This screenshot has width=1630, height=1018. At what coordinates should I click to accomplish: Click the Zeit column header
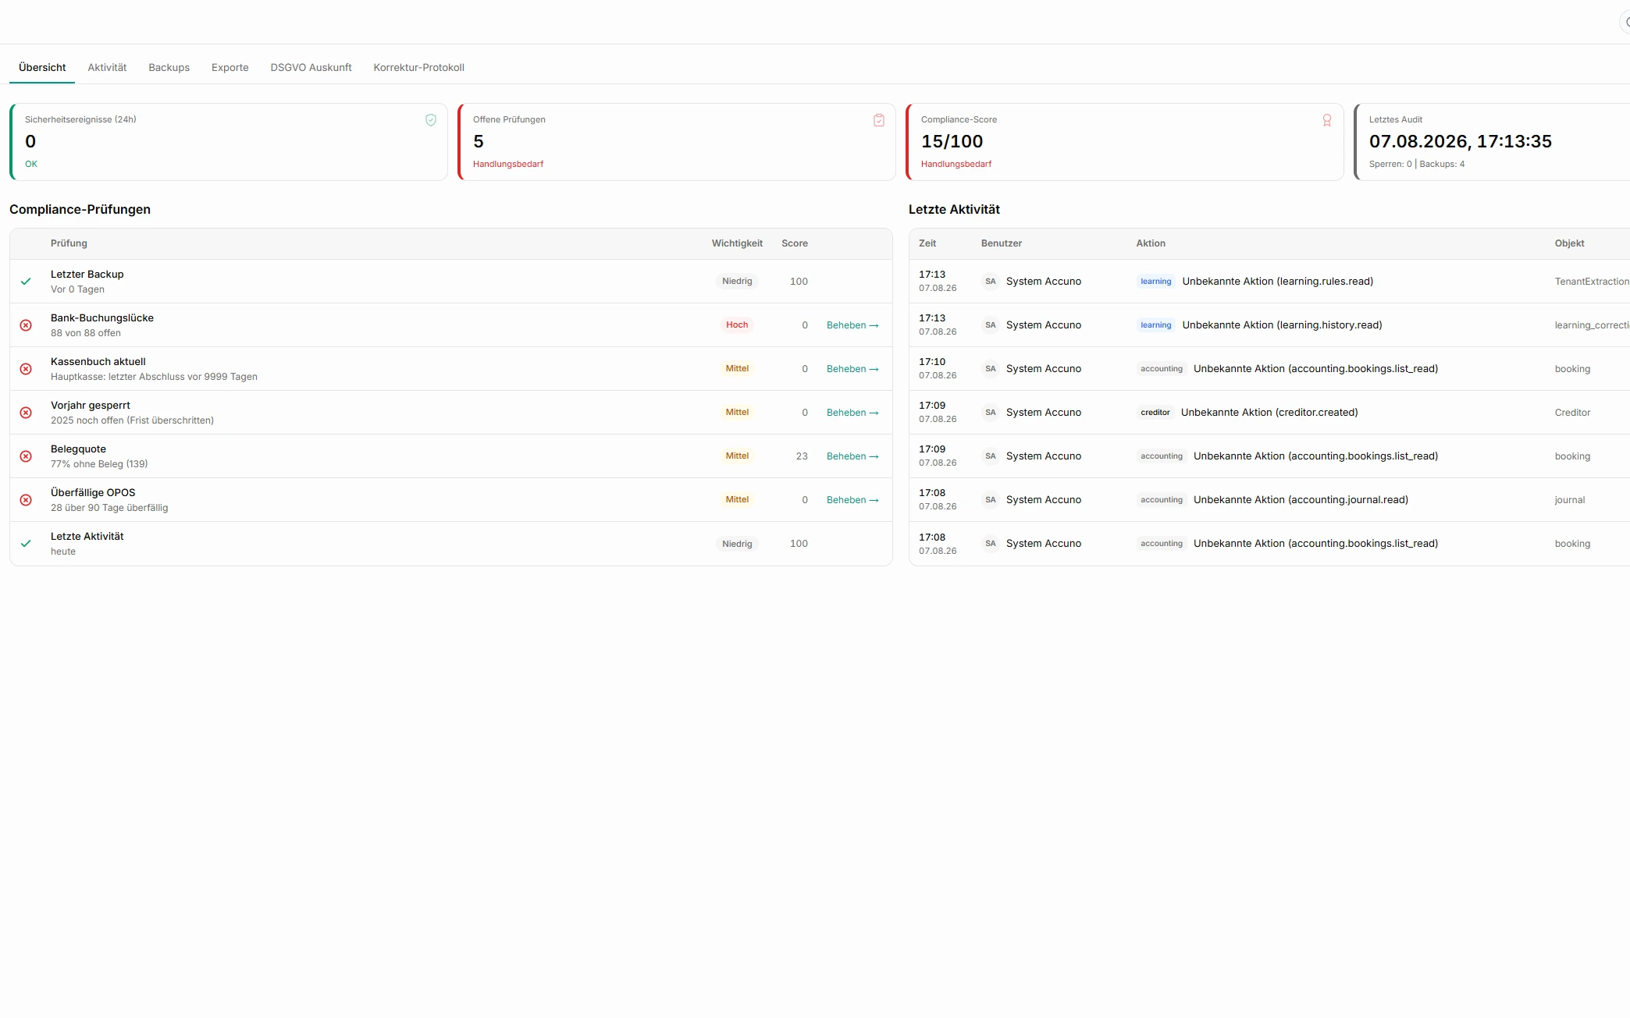coord(927,243)
